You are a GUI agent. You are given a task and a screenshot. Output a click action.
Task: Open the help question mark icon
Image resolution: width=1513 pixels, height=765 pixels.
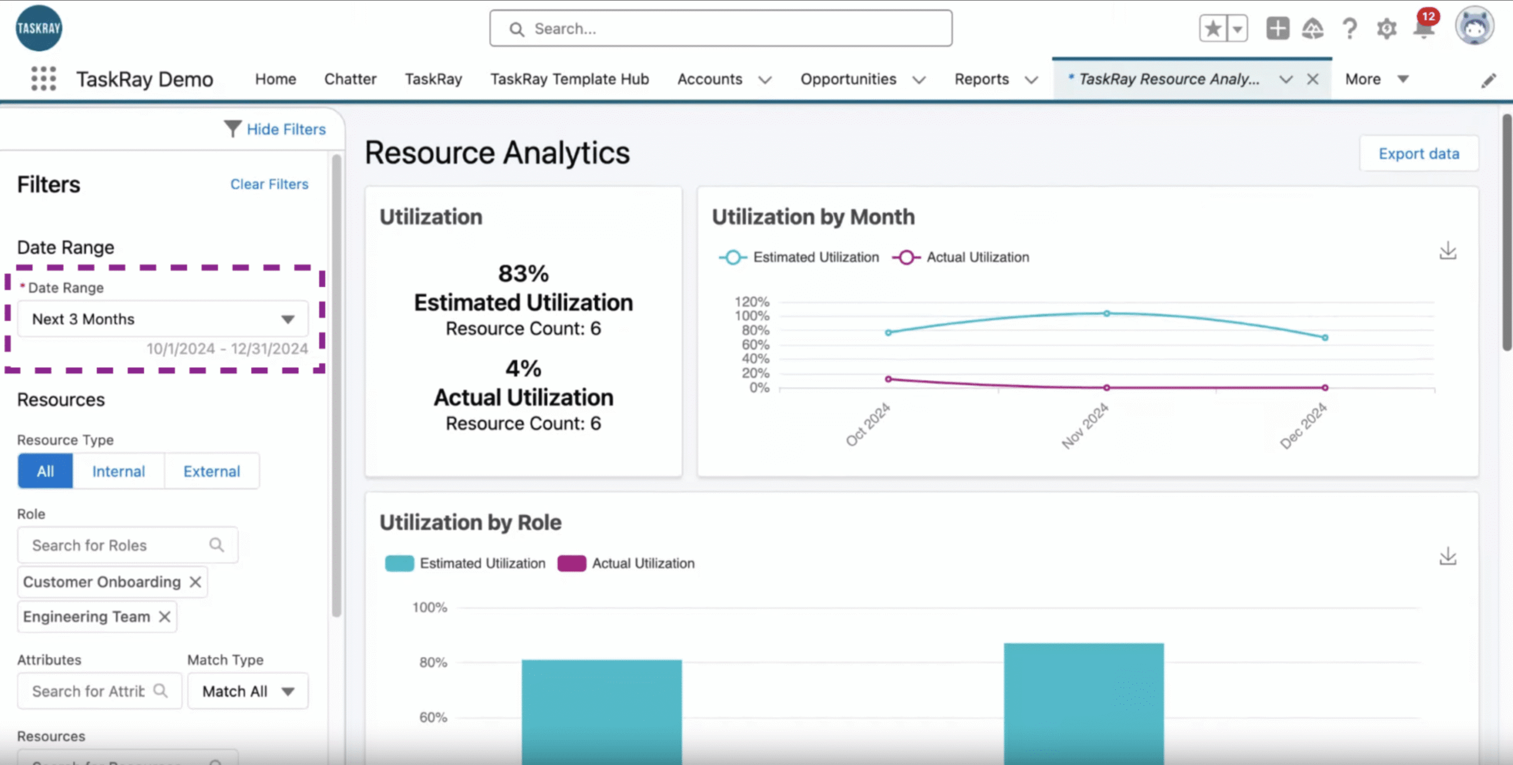coord(1349,28)
